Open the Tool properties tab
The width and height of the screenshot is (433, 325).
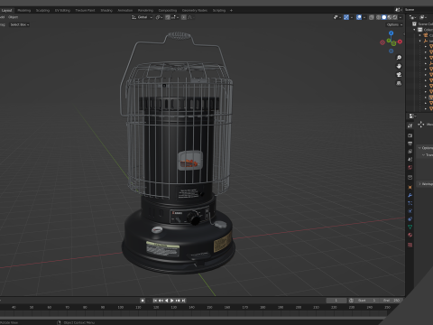[410, 125]
